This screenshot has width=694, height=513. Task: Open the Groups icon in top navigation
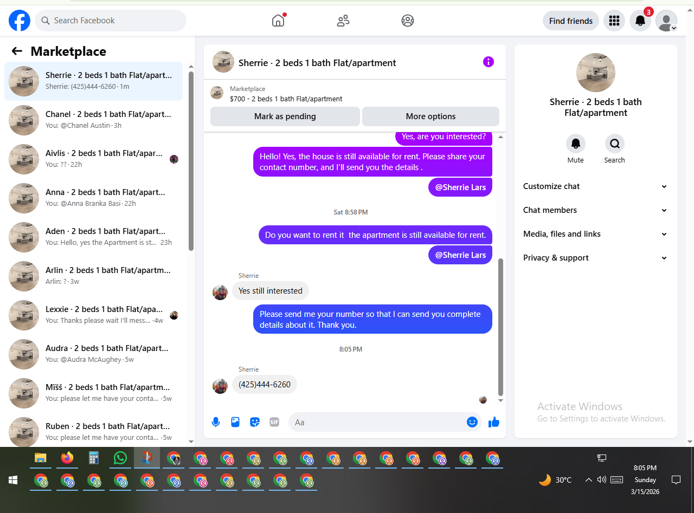408,21
